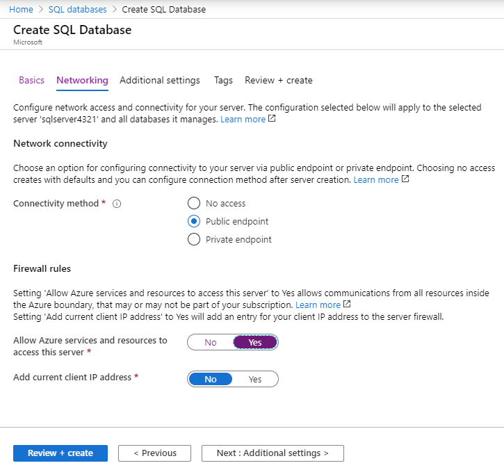Select the No access radio option
This screenshot has width=504, height=470.
tap(194, 204)
